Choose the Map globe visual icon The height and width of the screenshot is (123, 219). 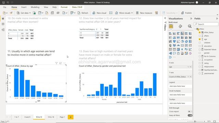click(x=170, y=45)
